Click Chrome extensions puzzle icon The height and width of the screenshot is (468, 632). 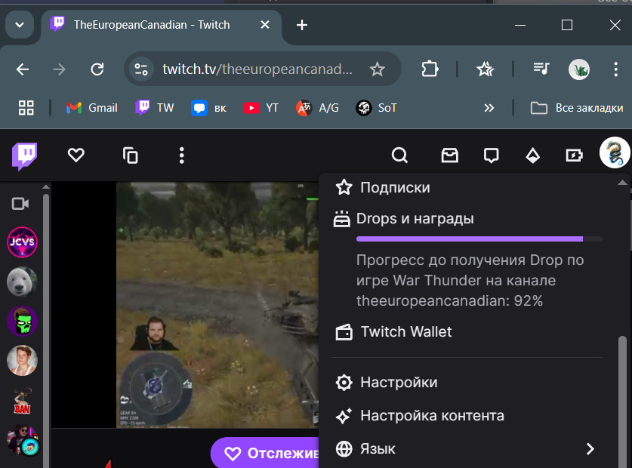430,69
